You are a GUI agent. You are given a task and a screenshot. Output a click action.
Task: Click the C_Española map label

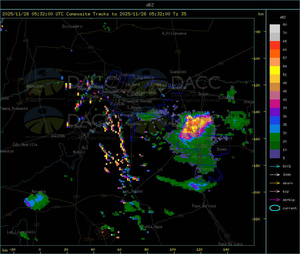144,77
